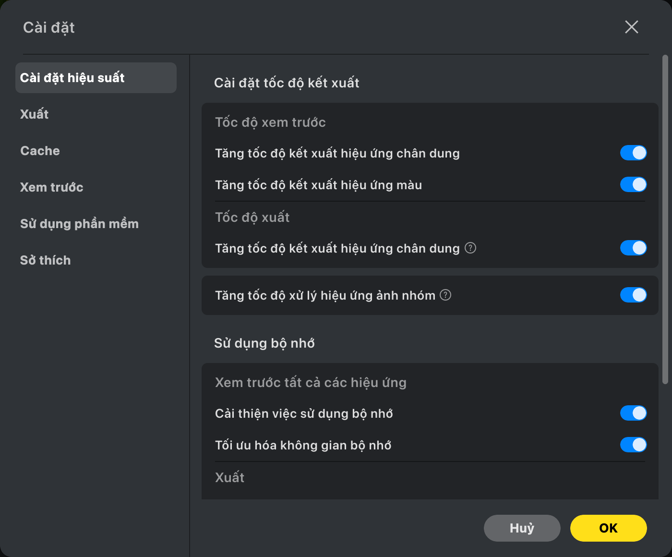Click help icon beside export portrait effect speed
This screenshot has width=672, height=557.
470,248
